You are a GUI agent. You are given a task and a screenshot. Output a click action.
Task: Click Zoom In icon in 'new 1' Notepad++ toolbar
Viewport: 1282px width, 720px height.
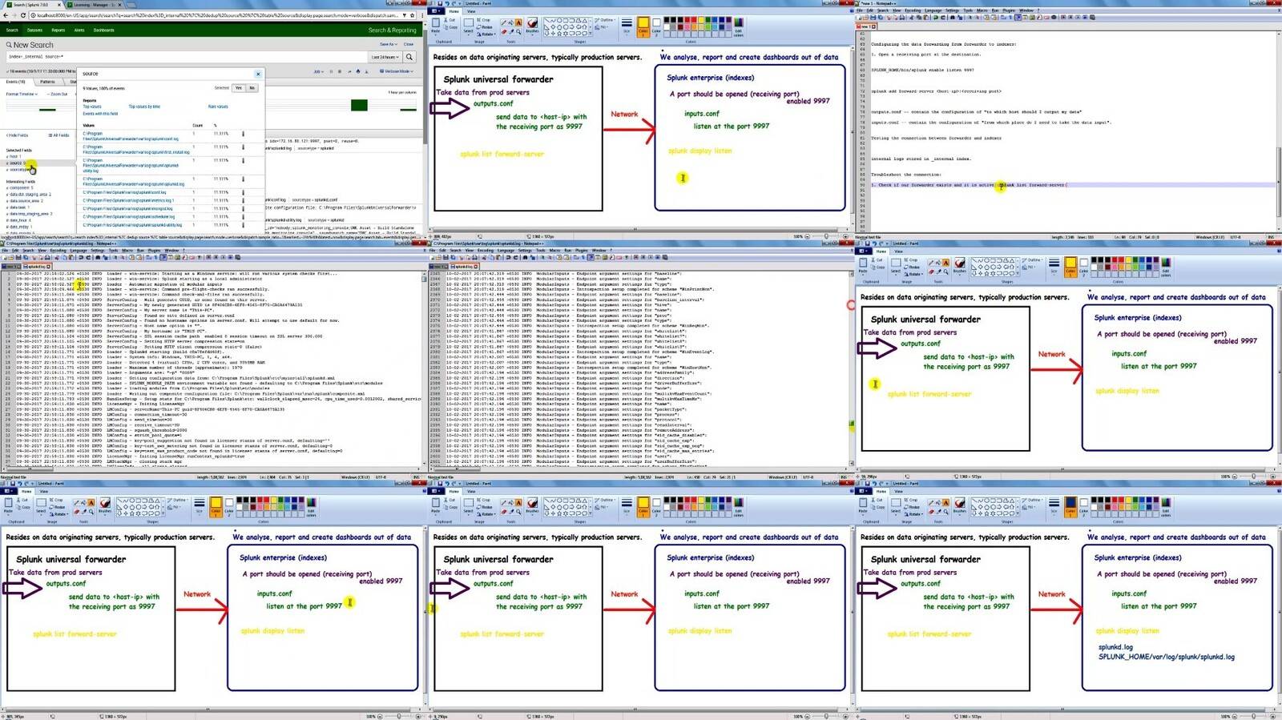coord(970,18)
